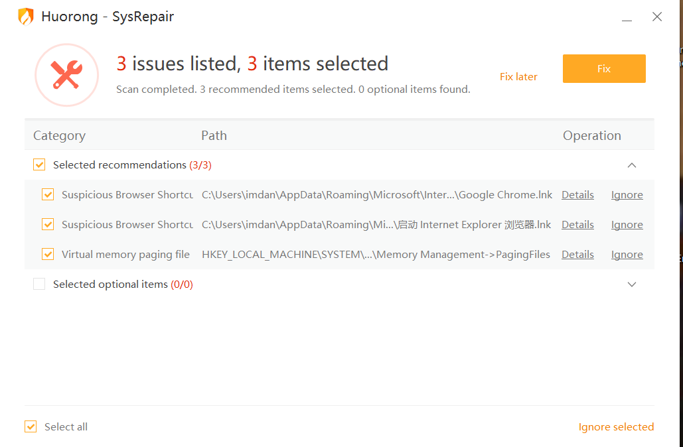Ignore the virtual memory paging file issue
Screen dimensions: 683x447
[627, 254]
